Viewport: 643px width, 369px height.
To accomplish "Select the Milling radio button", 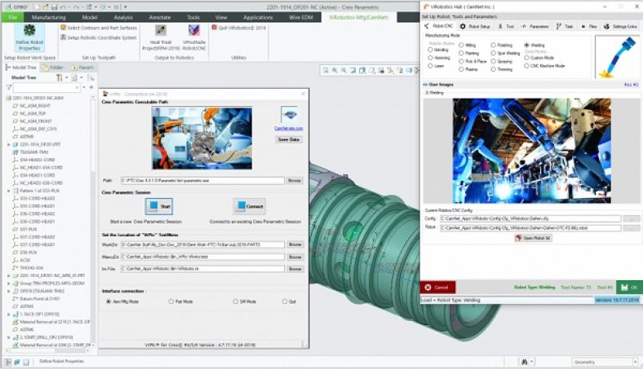I will point(461,45).
